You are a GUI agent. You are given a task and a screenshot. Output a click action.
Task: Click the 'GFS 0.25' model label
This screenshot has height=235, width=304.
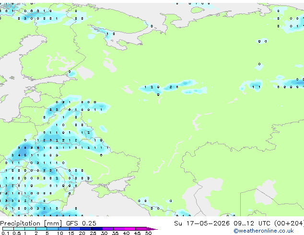click(81, 223)
